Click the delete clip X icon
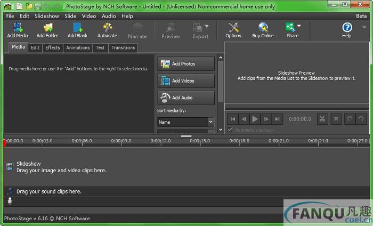The width and height of the screenshot is (373, 226). 336,119
